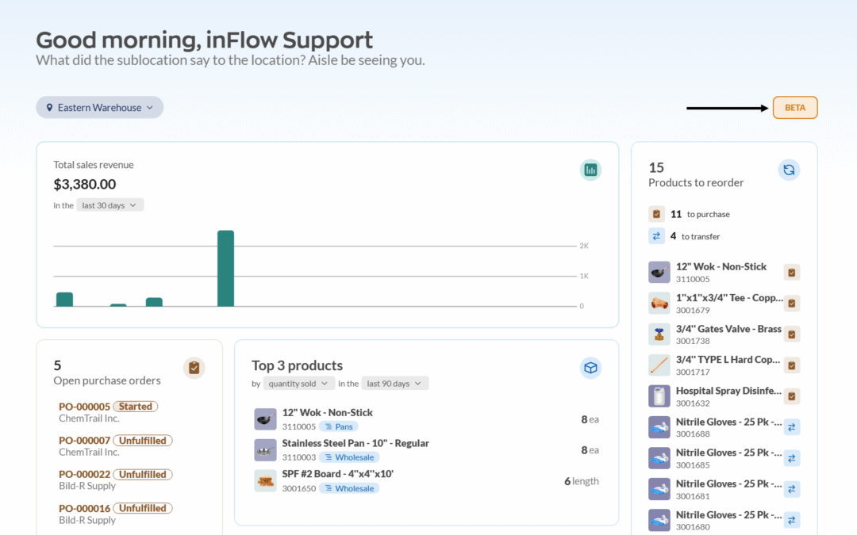Viewport: 857px width, 535px height.
Task: Open purchase order PO-000022
Action: tap(83, 474)
